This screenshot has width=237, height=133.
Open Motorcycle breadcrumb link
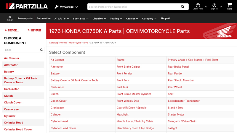click(75, 43)
